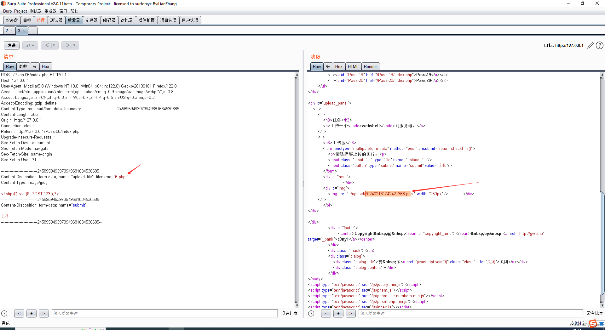Open the 重发器 menu in menu bar
This screenshot has width=605, height=330.
point(50,11)
